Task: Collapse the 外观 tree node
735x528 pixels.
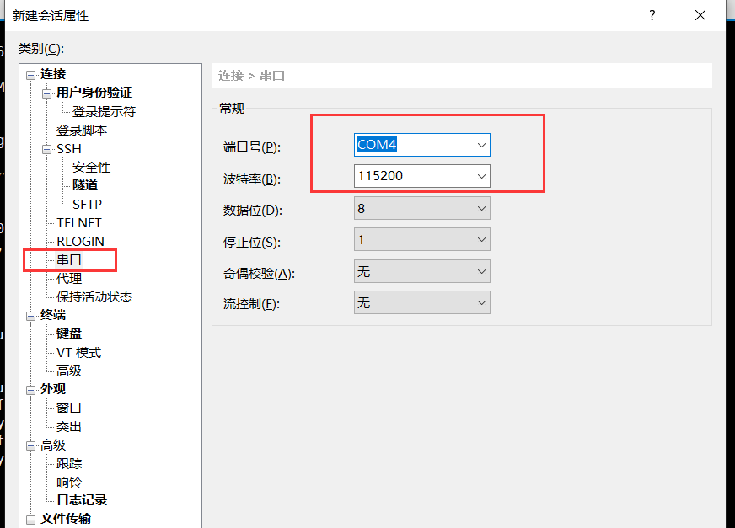Action: tap(31, 389)
